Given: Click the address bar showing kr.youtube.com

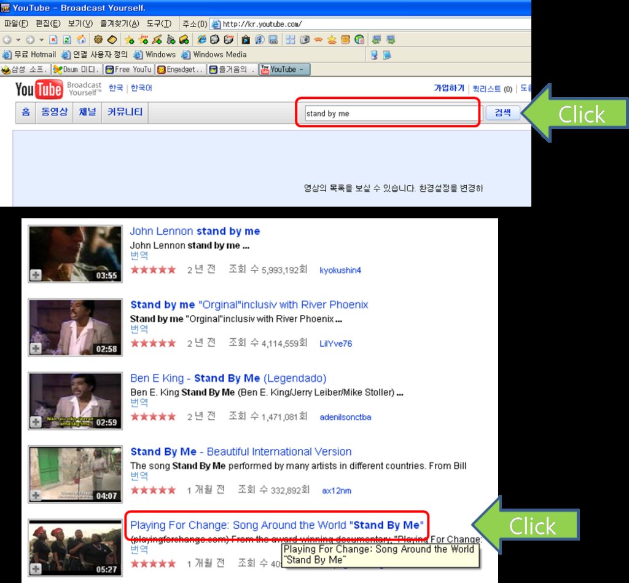Looking at the screenshot, I should pos(370,24).
